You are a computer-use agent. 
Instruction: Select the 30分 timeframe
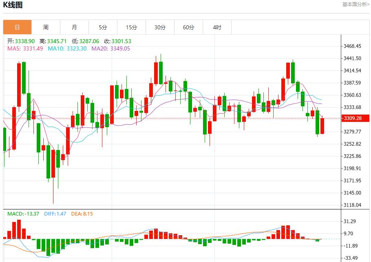160,27
